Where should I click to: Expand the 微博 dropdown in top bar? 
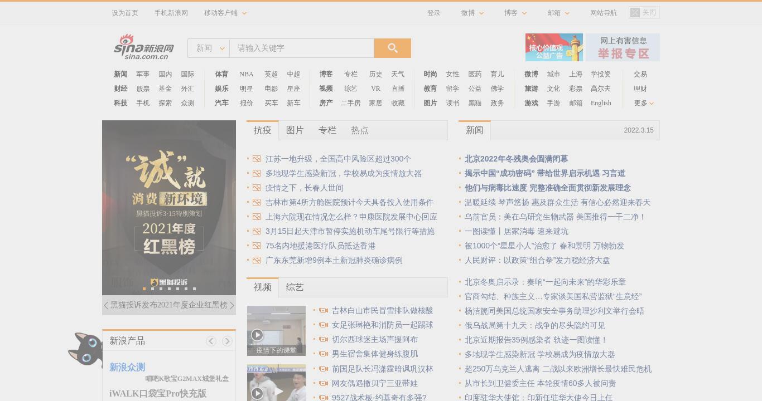coord(472,13)
